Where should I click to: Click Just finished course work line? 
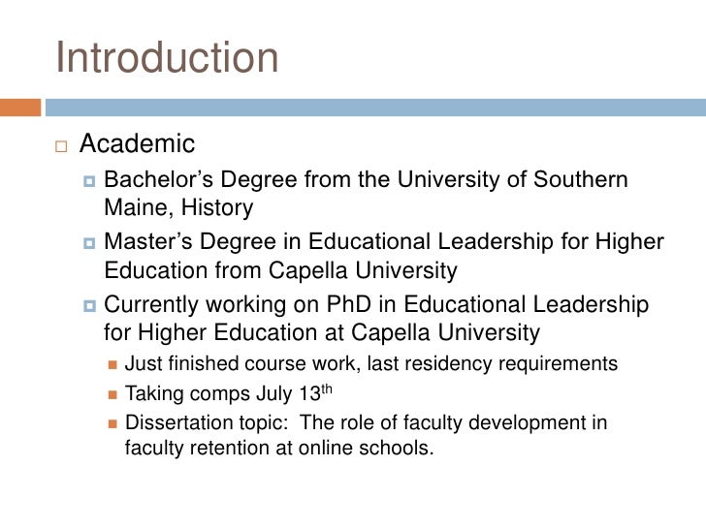point(371,363)
